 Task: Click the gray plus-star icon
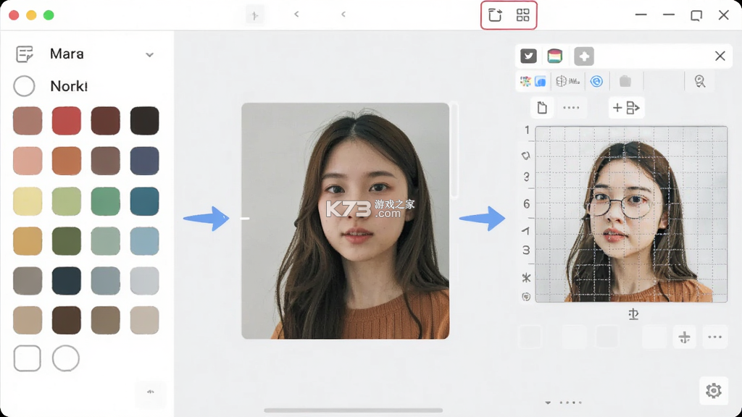tap(584, 56)
